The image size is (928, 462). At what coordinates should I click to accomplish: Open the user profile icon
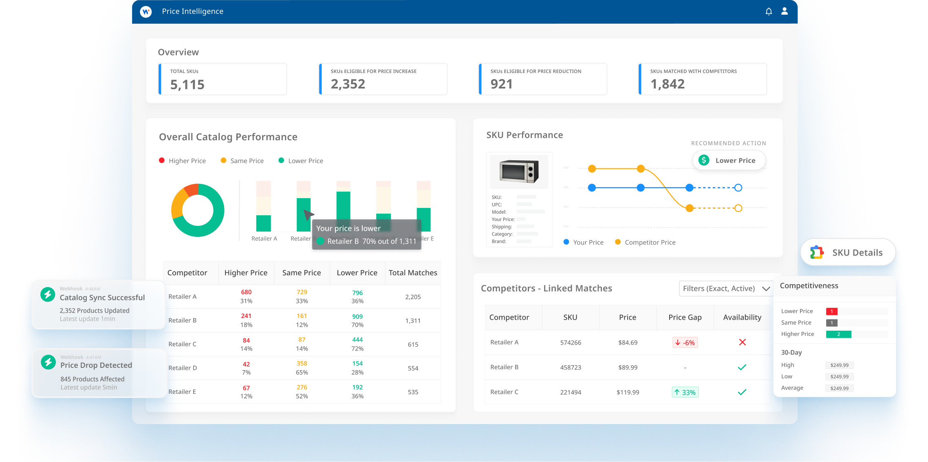[x=784, y=11]
